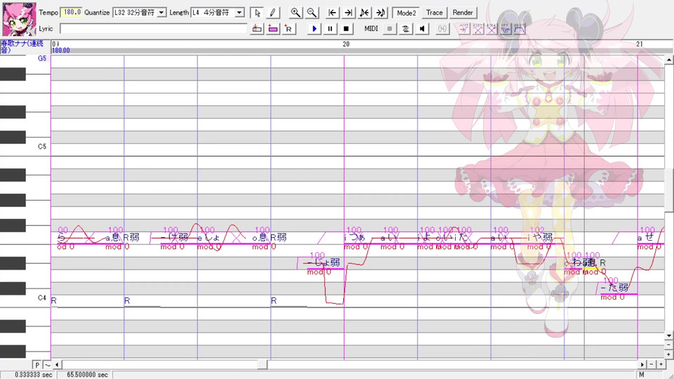The width and height of the screenshot is (674, 379).
Task: Click the horizontal zoom plus button
Action: (x=661, y=364)
